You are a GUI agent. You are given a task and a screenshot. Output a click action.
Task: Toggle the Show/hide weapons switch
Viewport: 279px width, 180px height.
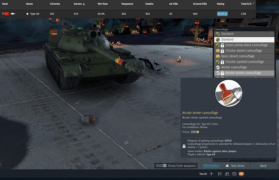pyautogui.click(x=161, y=166)
